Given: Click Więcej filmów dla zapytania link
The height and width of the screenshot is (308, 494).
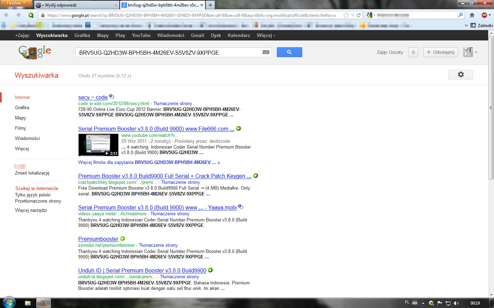Looking at the screenshot, I should (149, 162).
